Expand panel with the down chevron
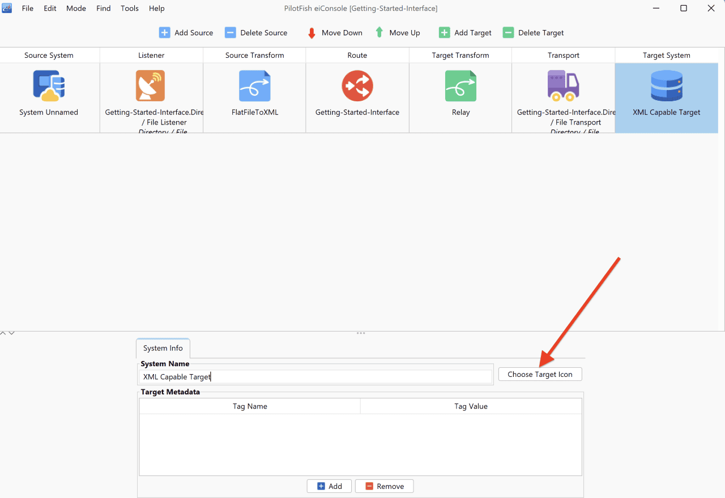Image resolution: width=725 pixels, height=498 pixels. [11, 333]
